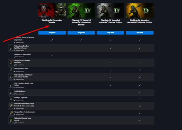Click the Deluxe Edition checkmark for Hratli, Canine Pet
Screen dimensions: 182x130
(111, 70)
